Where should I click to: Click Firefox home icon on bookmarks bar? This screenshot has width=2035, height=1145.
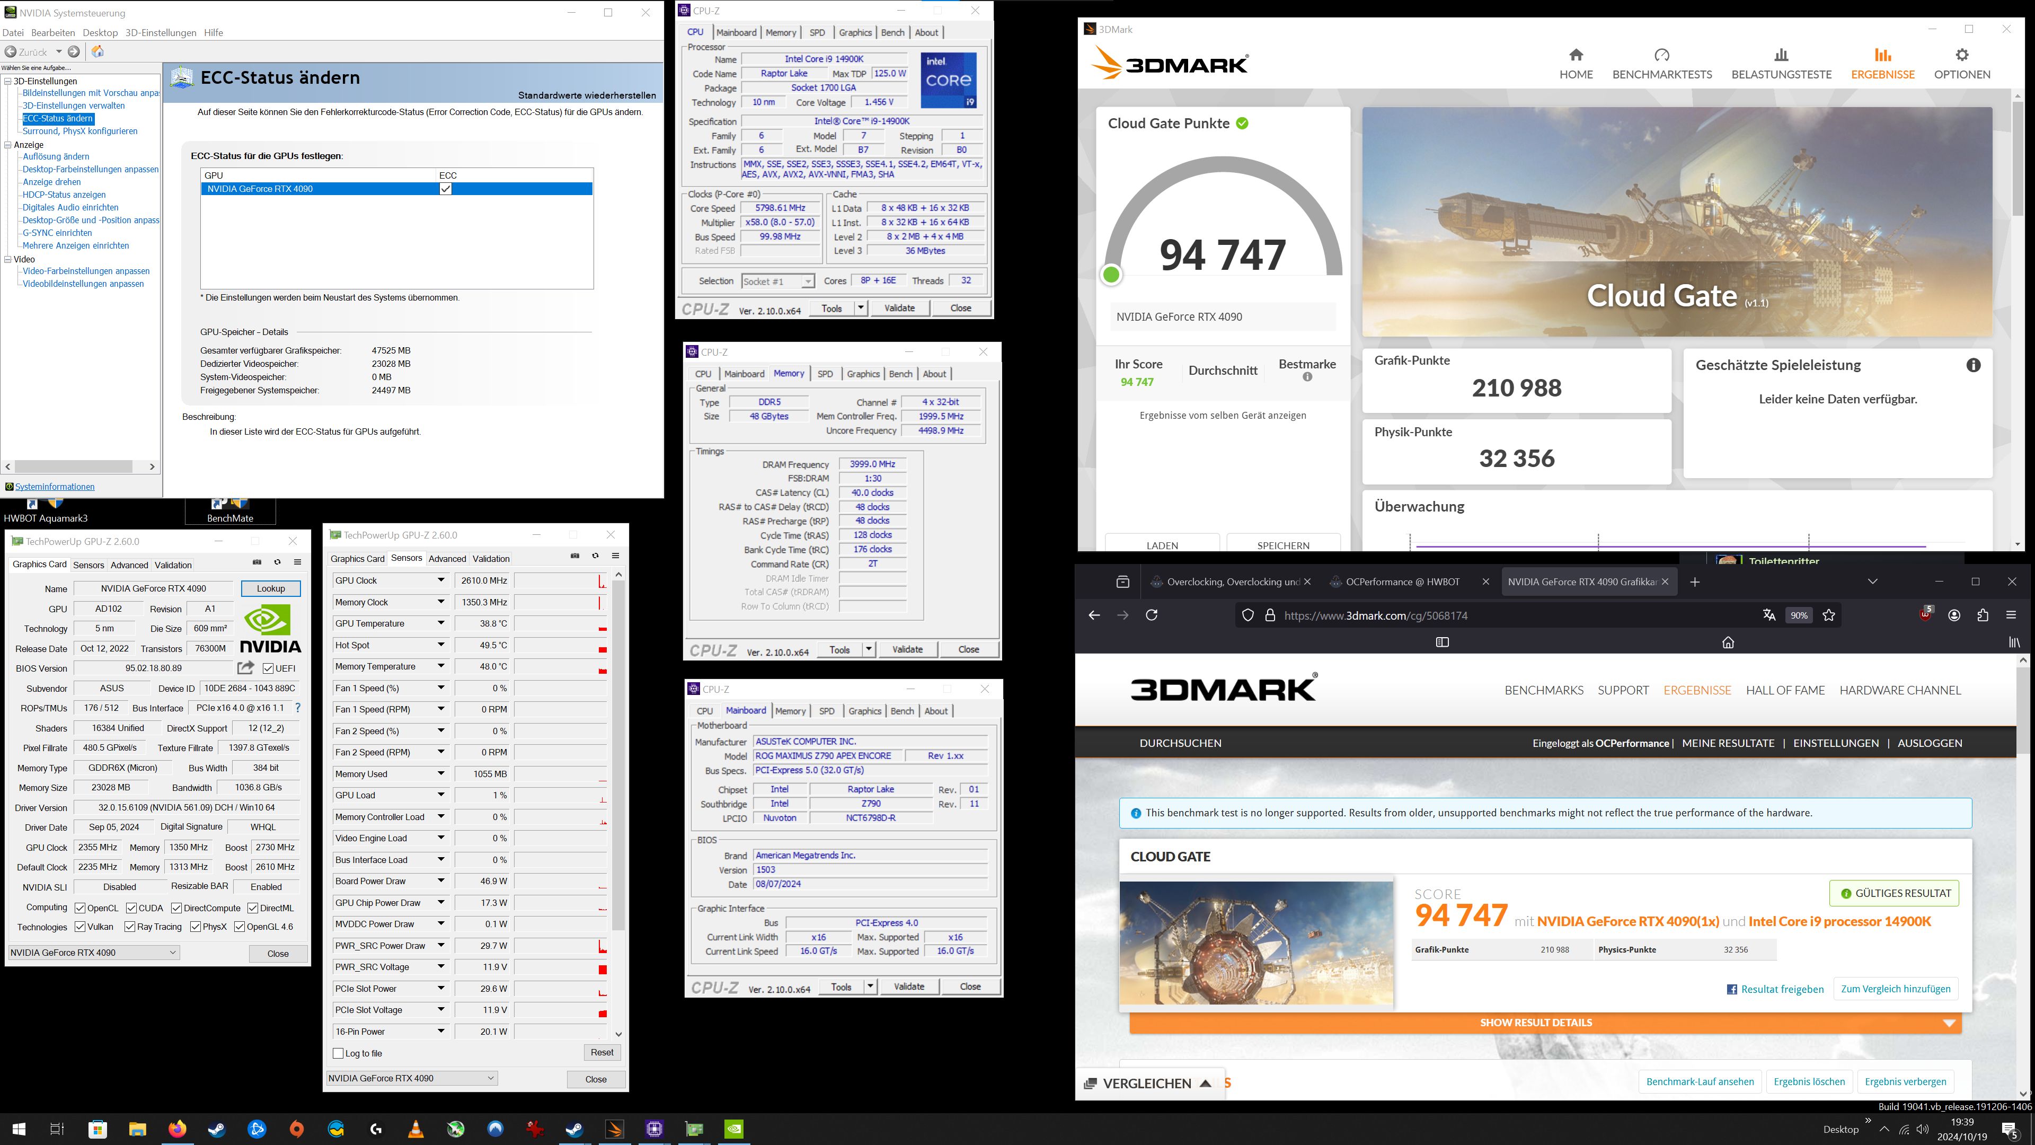coord(1729,642)
